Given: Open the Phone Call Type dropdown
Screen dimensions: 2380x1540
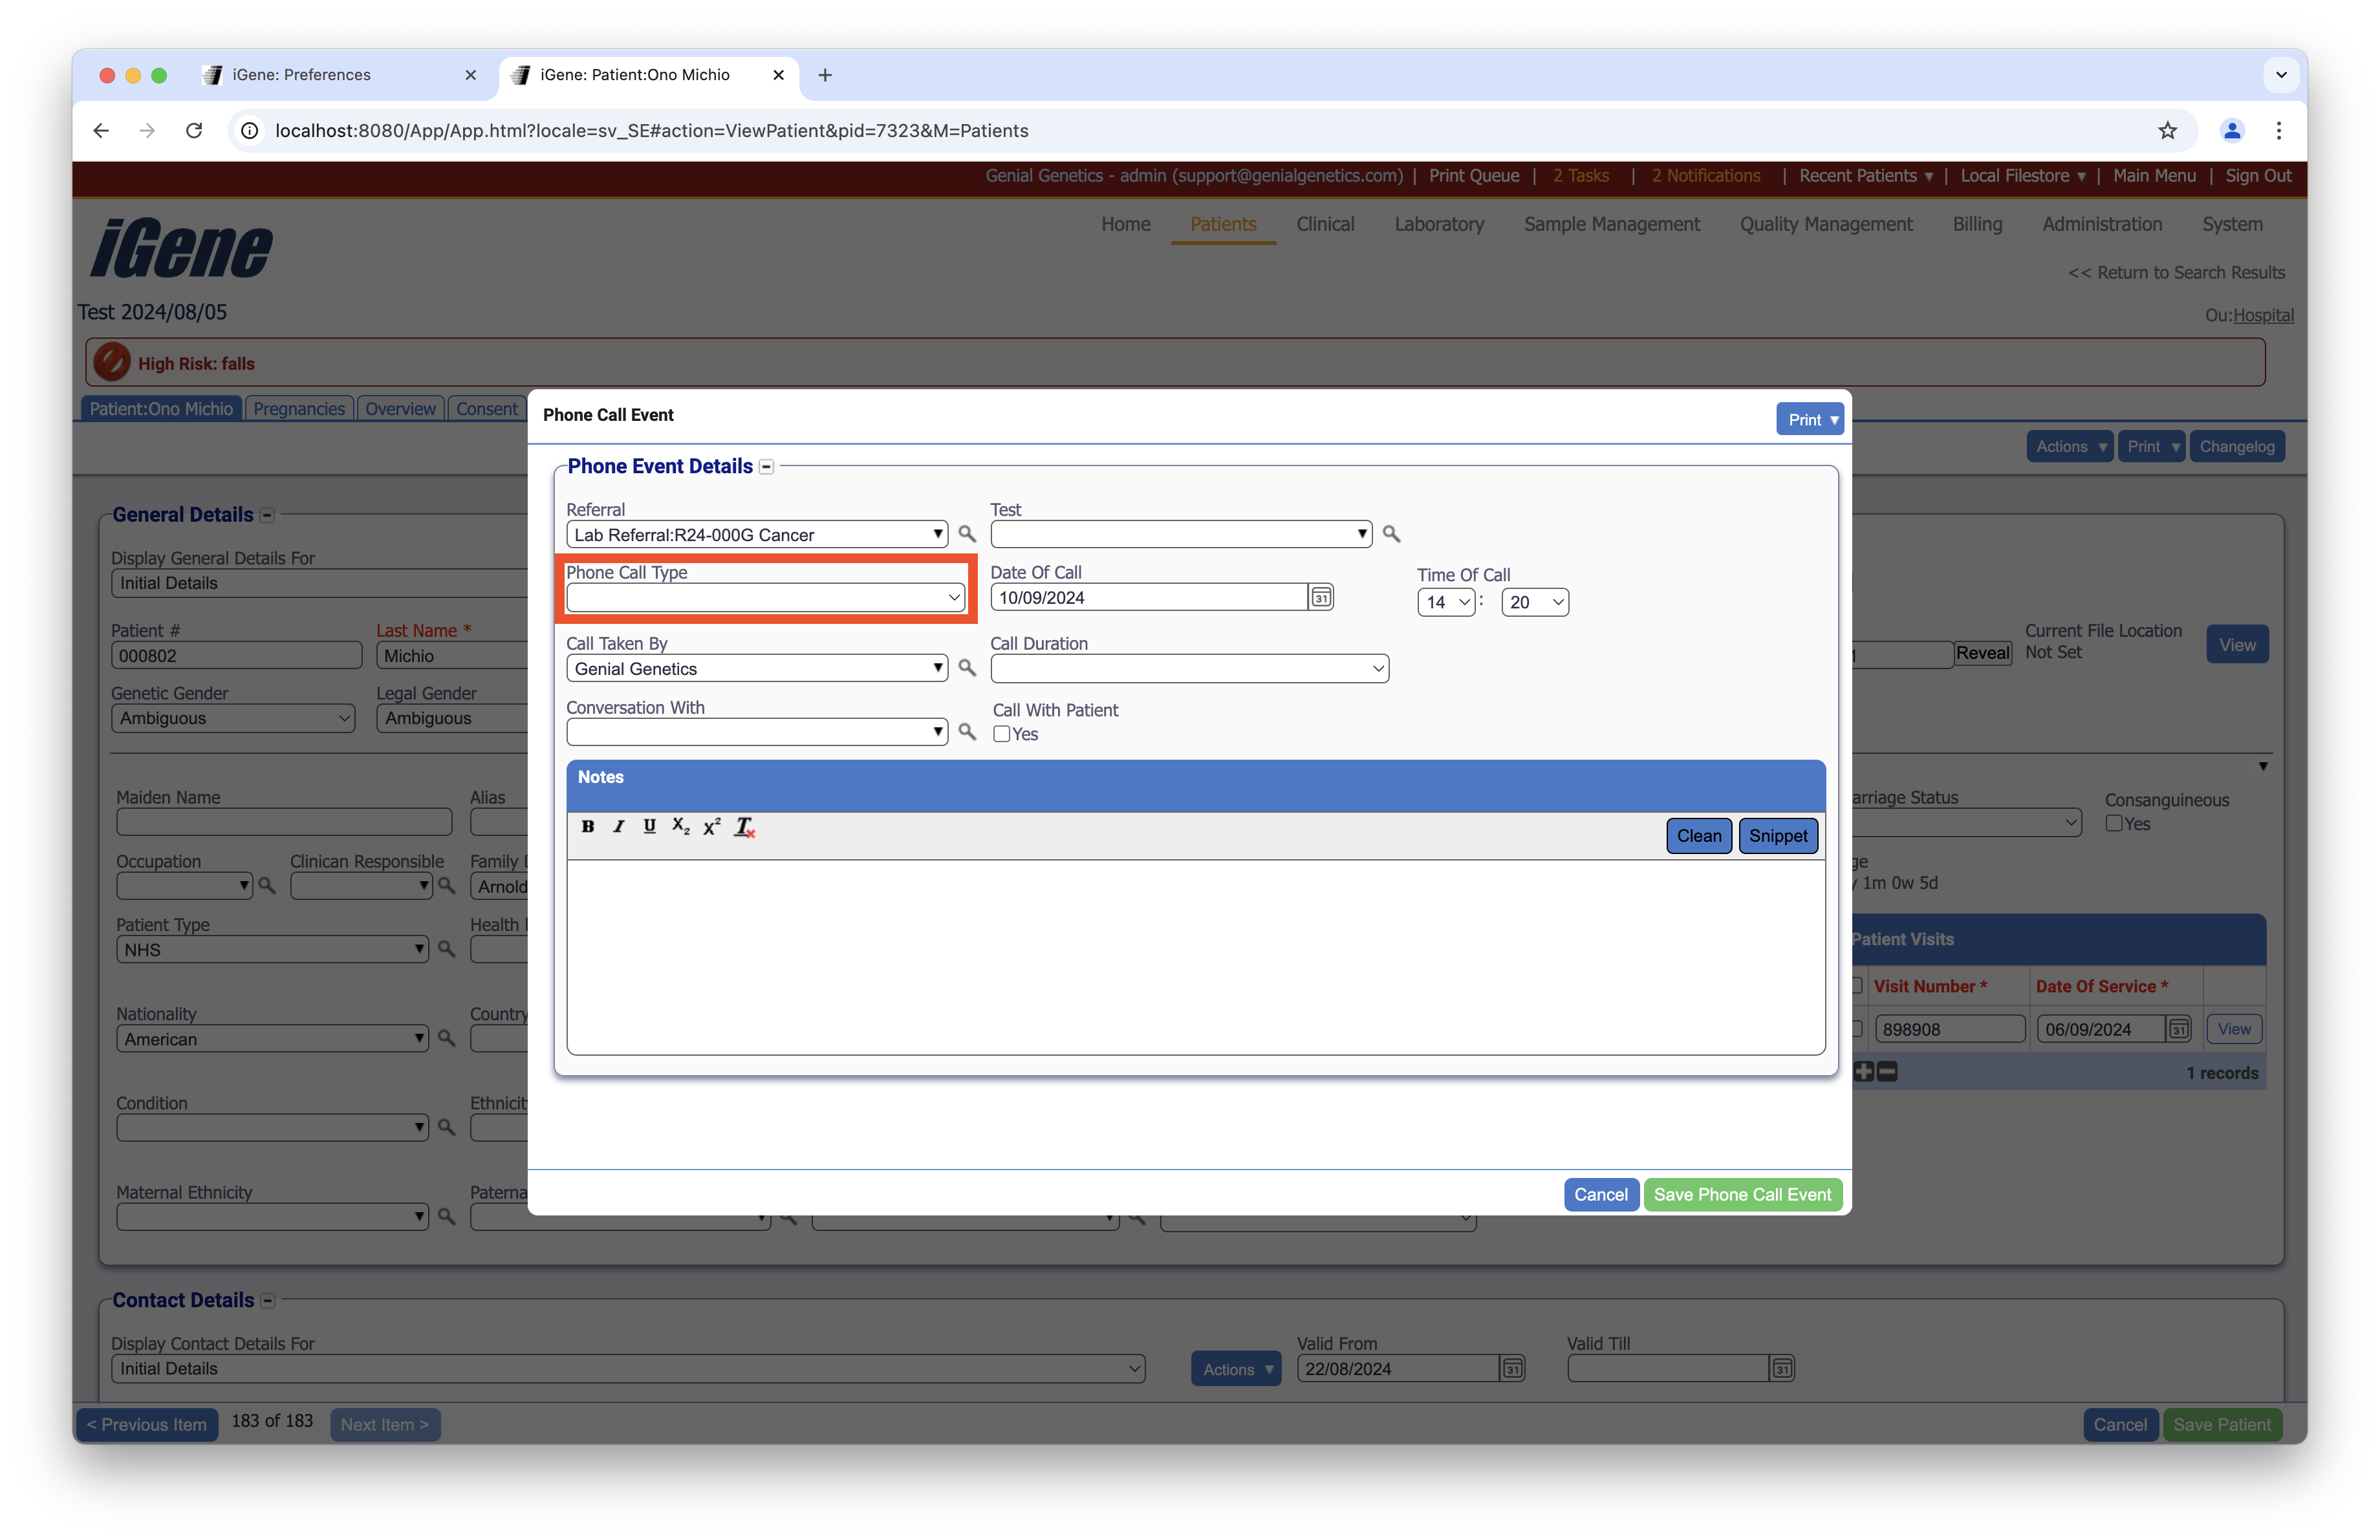Looking at the screenshot, I should pyautogui.click(x=765, y=597).
